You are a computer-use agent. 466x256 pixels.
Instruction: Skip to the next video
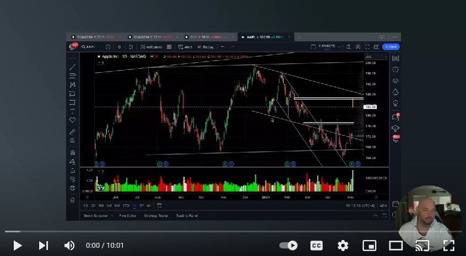tap(43, 246)
